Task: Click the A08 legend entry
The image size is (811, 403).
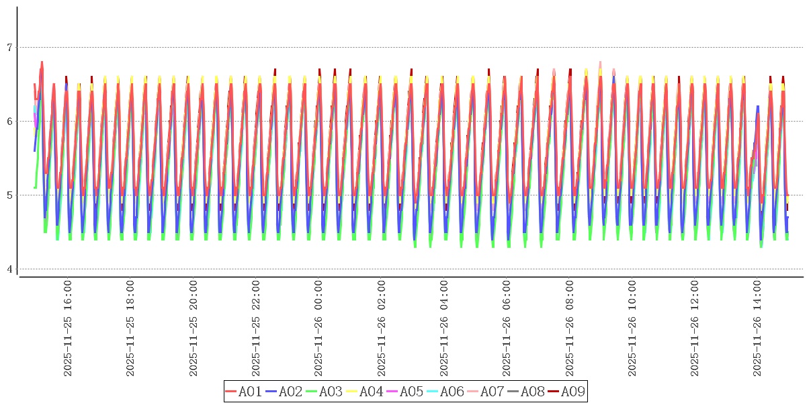Action: [525, 392]
